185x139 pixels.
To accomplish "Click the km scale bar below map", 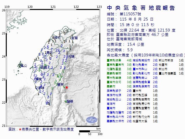I will [90, 131].
